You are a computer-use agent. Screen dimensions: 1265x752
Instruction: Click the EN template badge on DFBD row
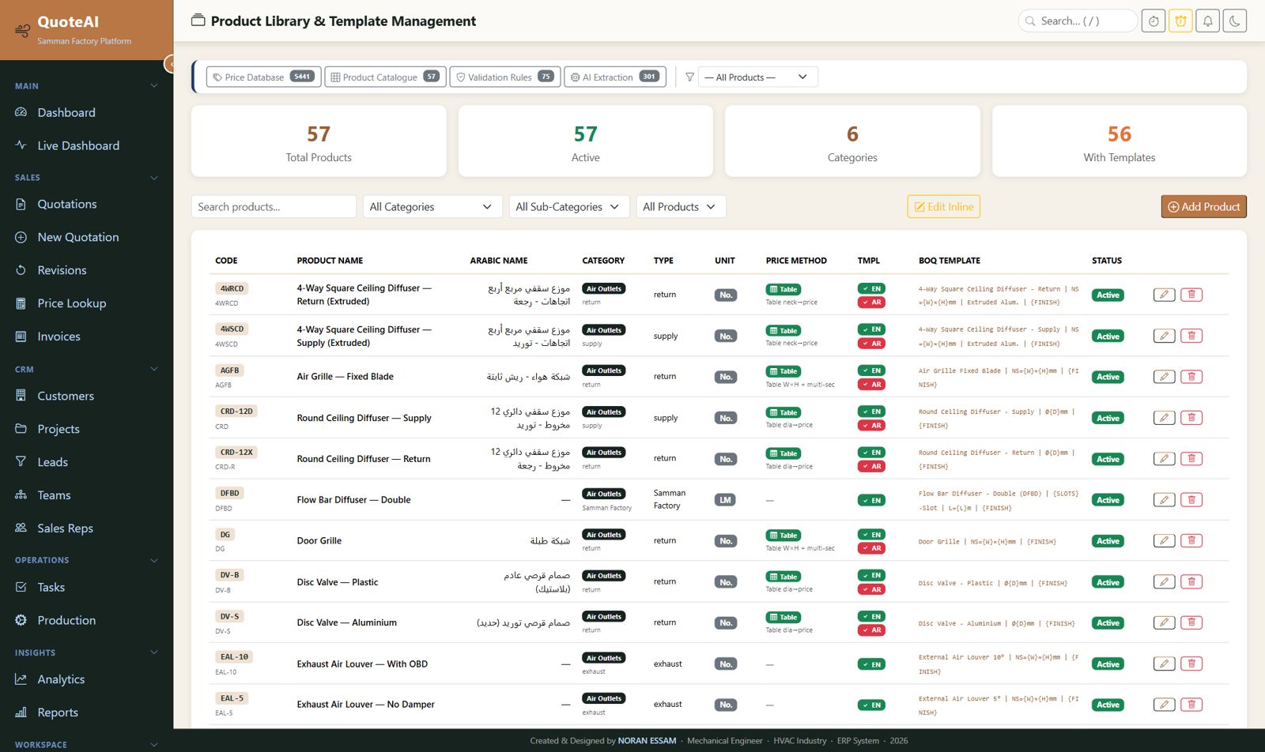click(x=871, y=500)
